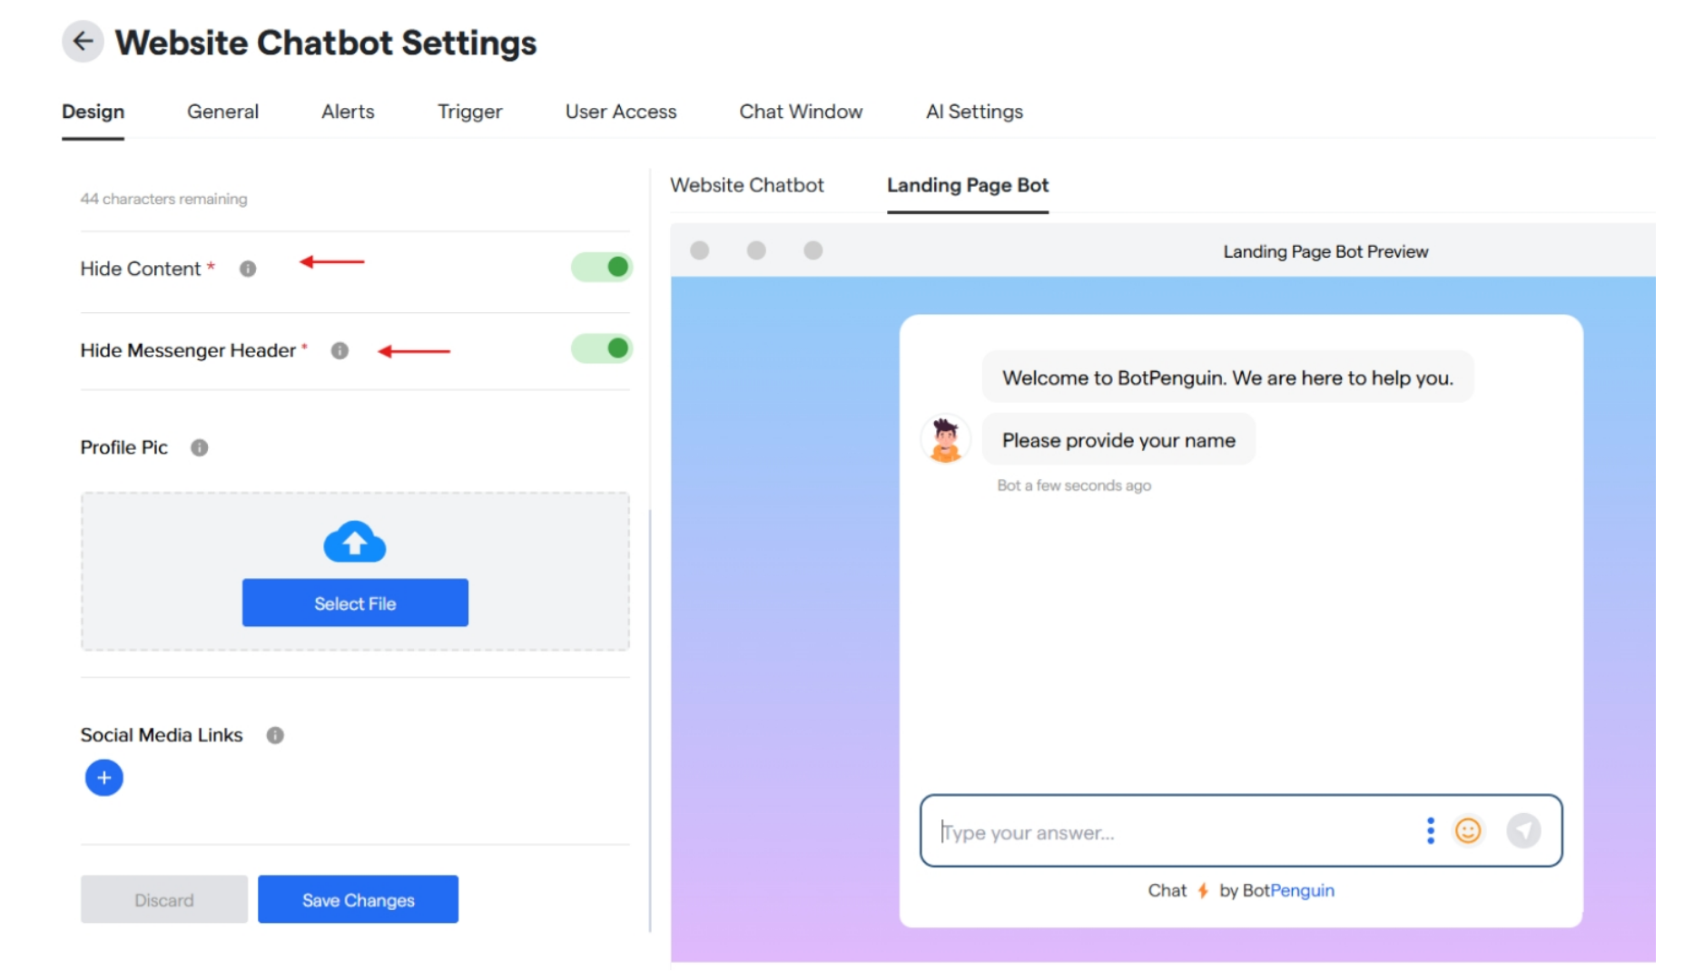
Task: Click the send message icon
Action: (x=1525, y=829)
